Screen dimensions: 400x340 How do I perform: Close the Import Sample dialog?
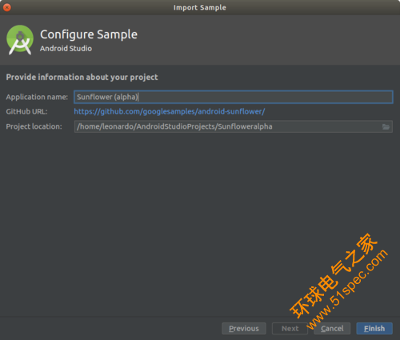7,7
